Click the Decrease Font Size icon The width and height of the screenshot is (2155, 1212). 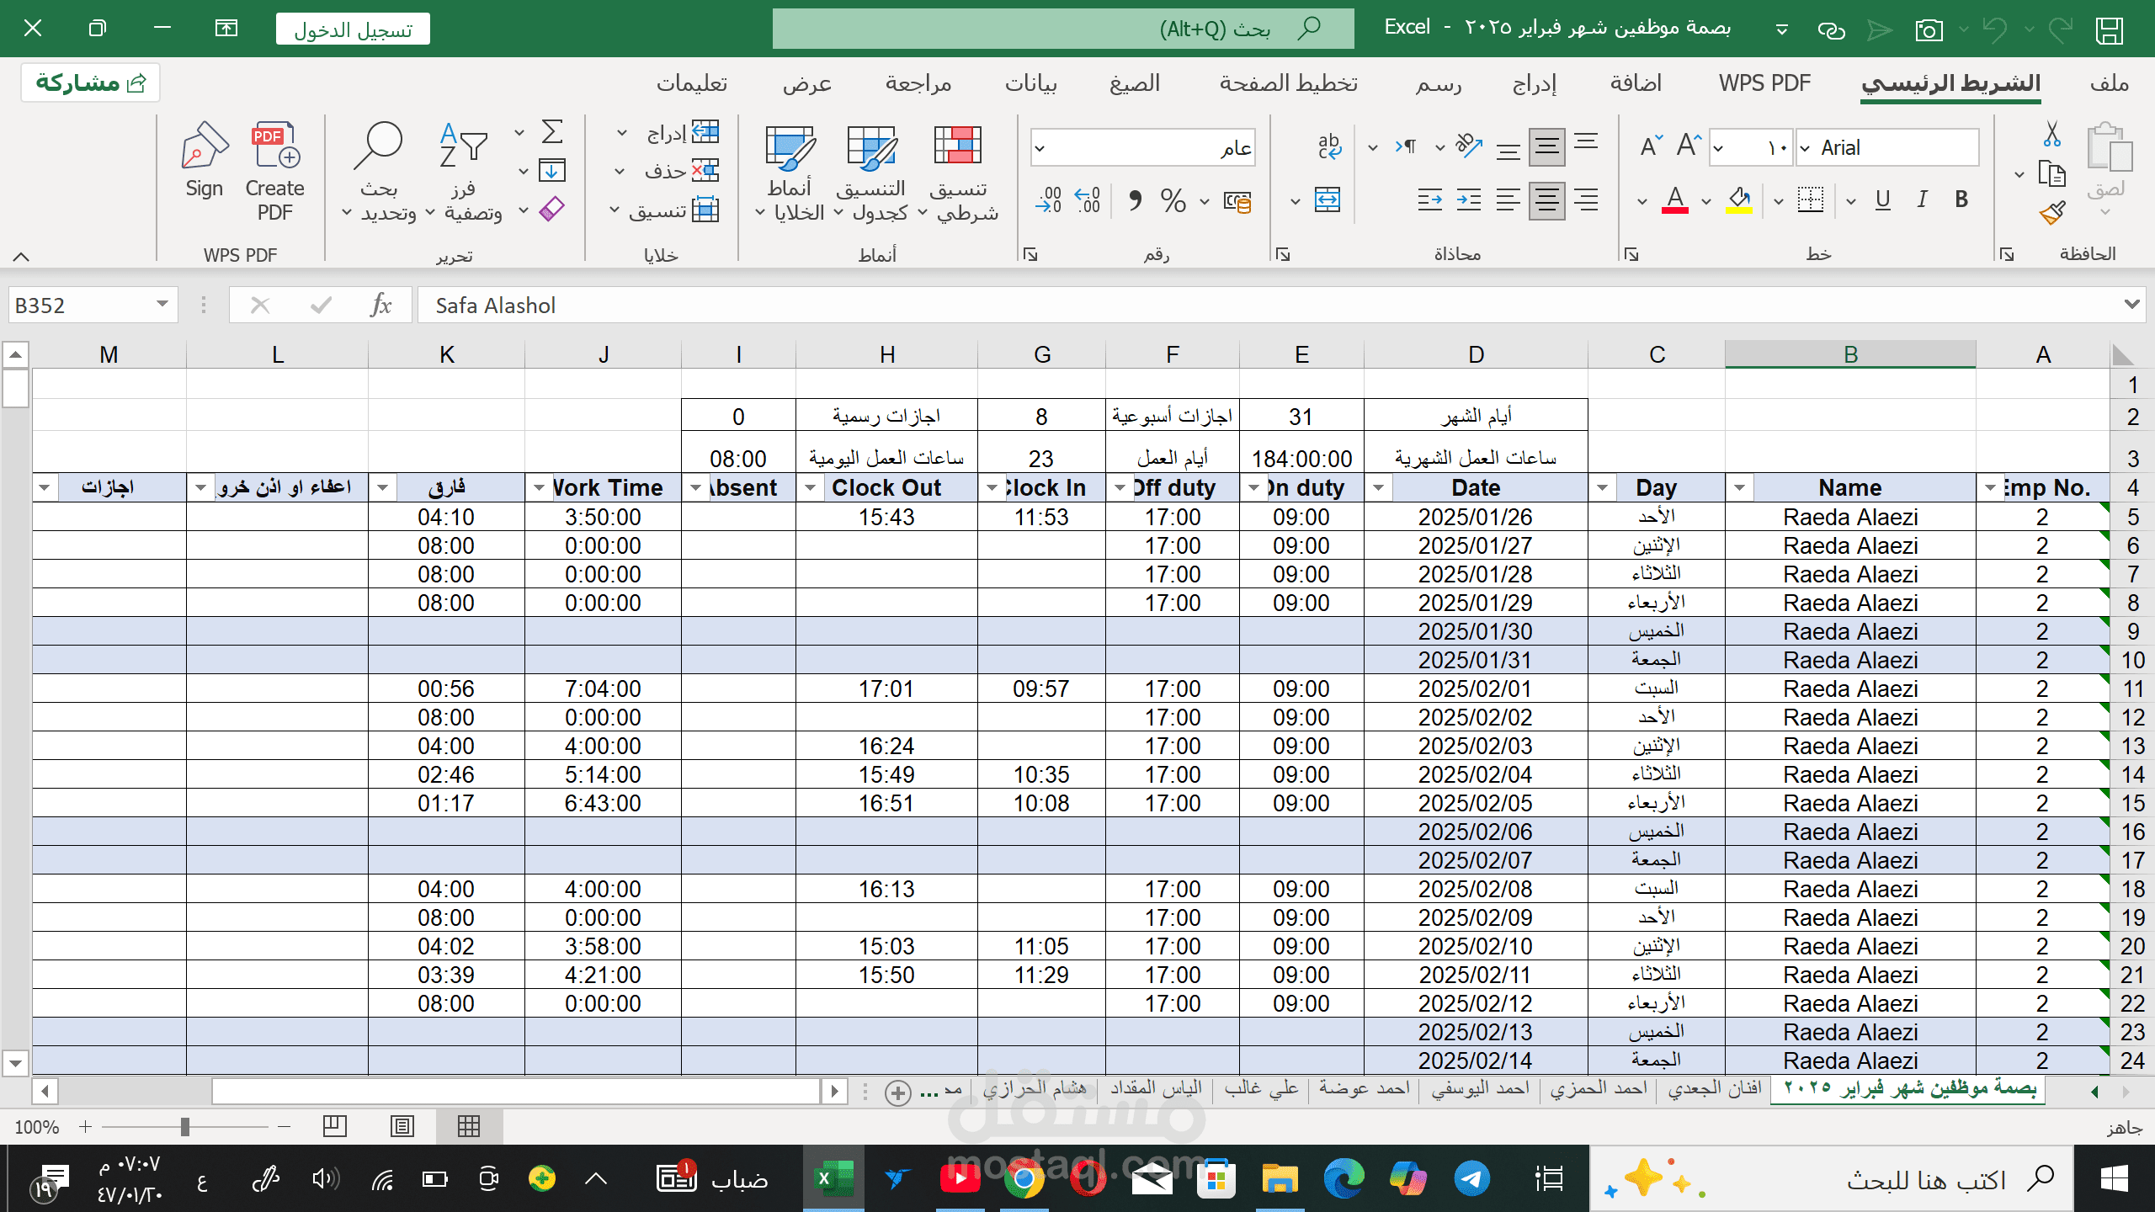(x=1652, y=146)
